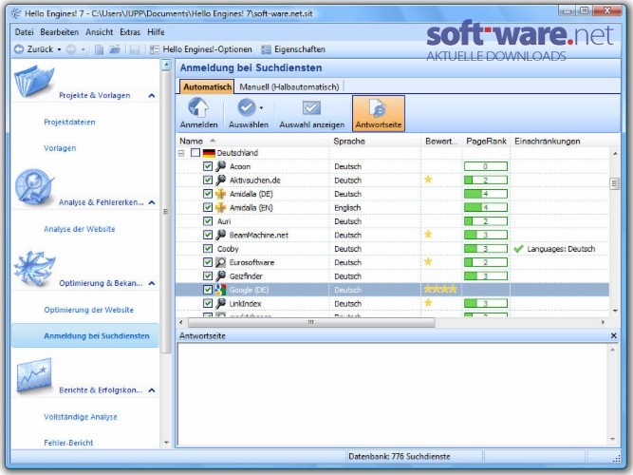Screen dimensions: 633x475
Task: Click the Zurück back arrow icon
Action: (x=19, y=49)
